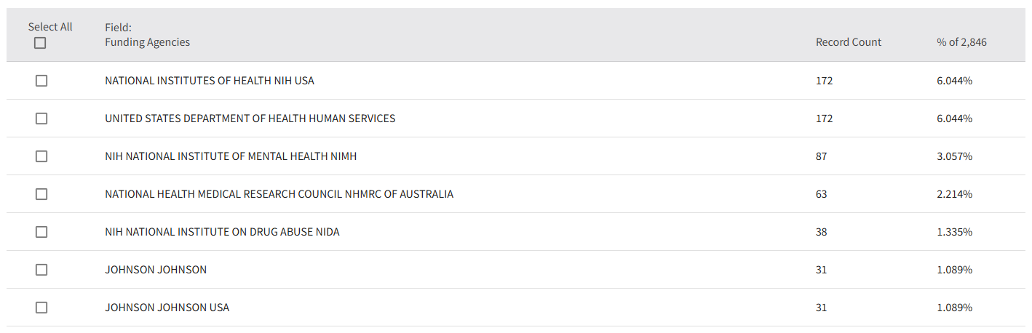
Task: Click the record count value 87
Action: tap(821, 156)
